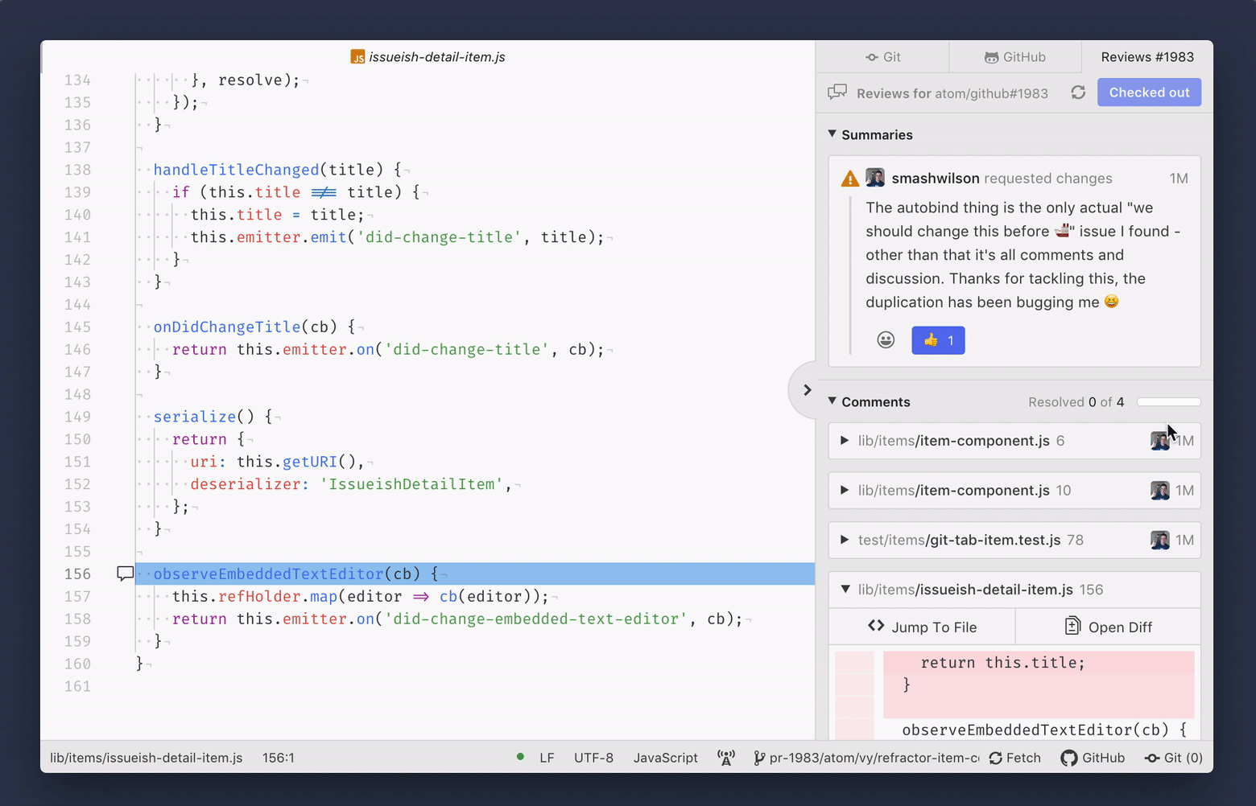This screenshot has height=806, width=1256.
Task: Open the branch pr-1983 selector
Action: point(867,758)
